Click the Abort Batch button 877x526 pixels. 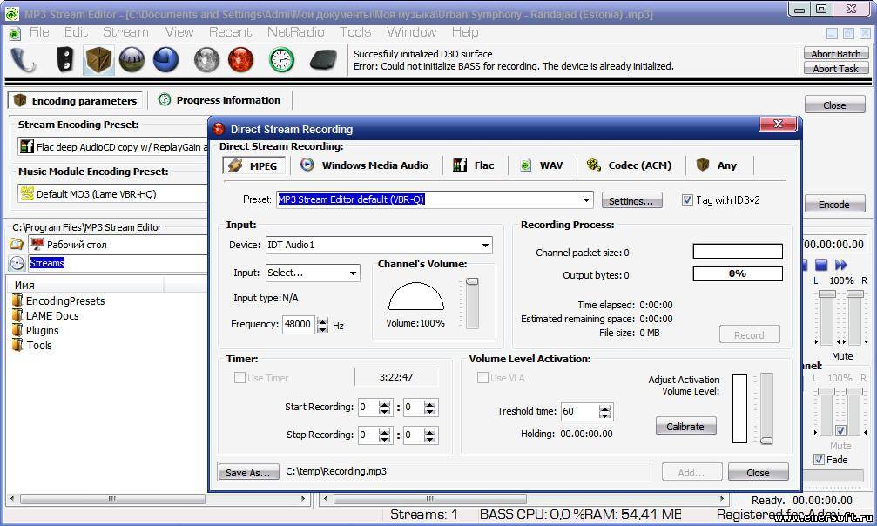835,54
